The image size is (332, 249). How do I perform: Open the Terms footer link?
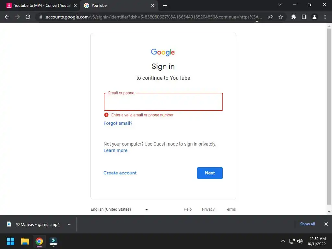pos(231,209)
